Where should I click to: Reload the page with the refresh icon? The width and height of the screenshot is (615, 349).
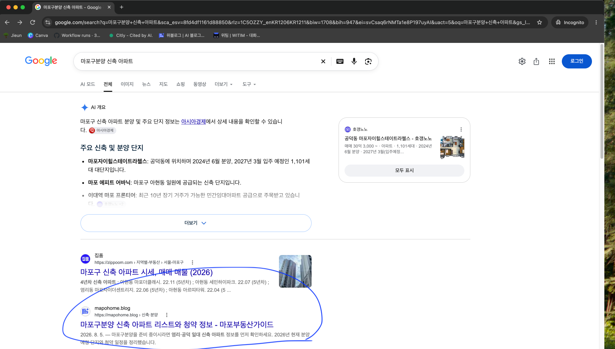[x=33, y=22]
